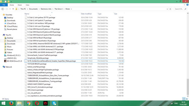Viewport: 189px width, 106px height.
Task: Select Network in navigation pane
Action: click(9, 67)
